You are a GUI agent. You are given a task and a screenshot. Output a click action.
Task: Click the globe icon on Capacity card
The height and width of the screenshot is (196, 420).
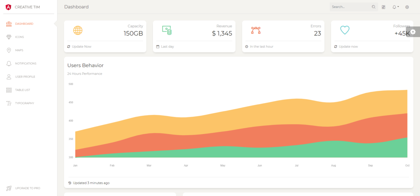tap(78, 30)
